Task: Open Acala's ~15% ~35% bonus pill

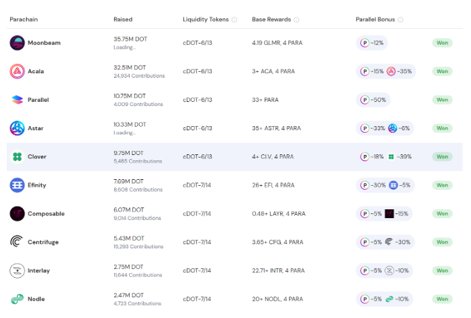Action: [386, 71]
